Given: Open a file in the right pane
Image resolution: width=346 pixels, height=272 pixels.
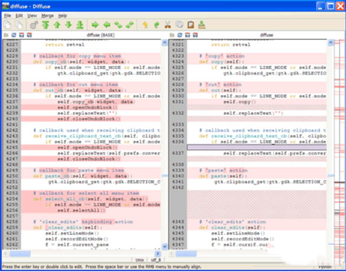Looking at the screenshot, I should (172, 35).
